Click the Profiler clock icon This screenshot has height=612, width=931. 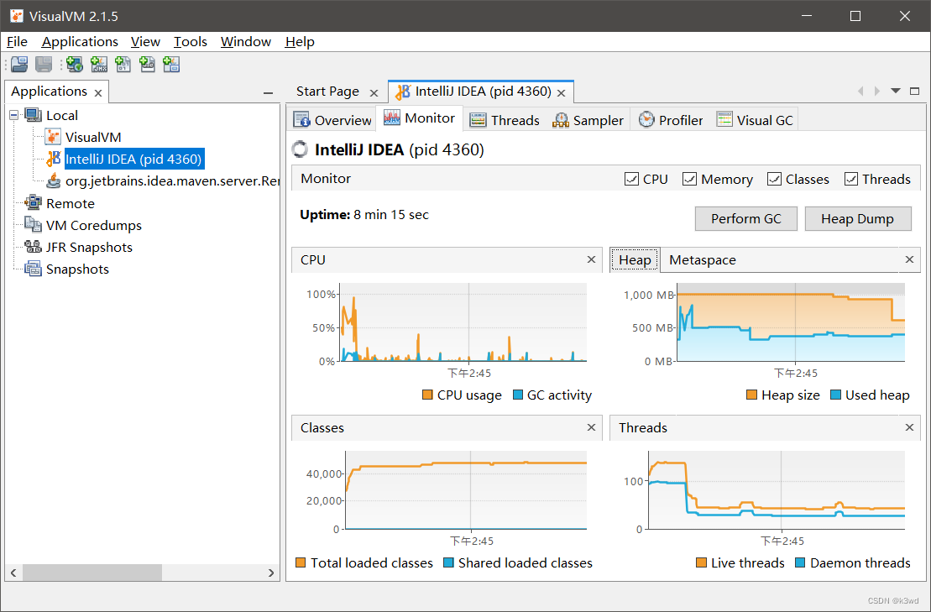[646, 120]
